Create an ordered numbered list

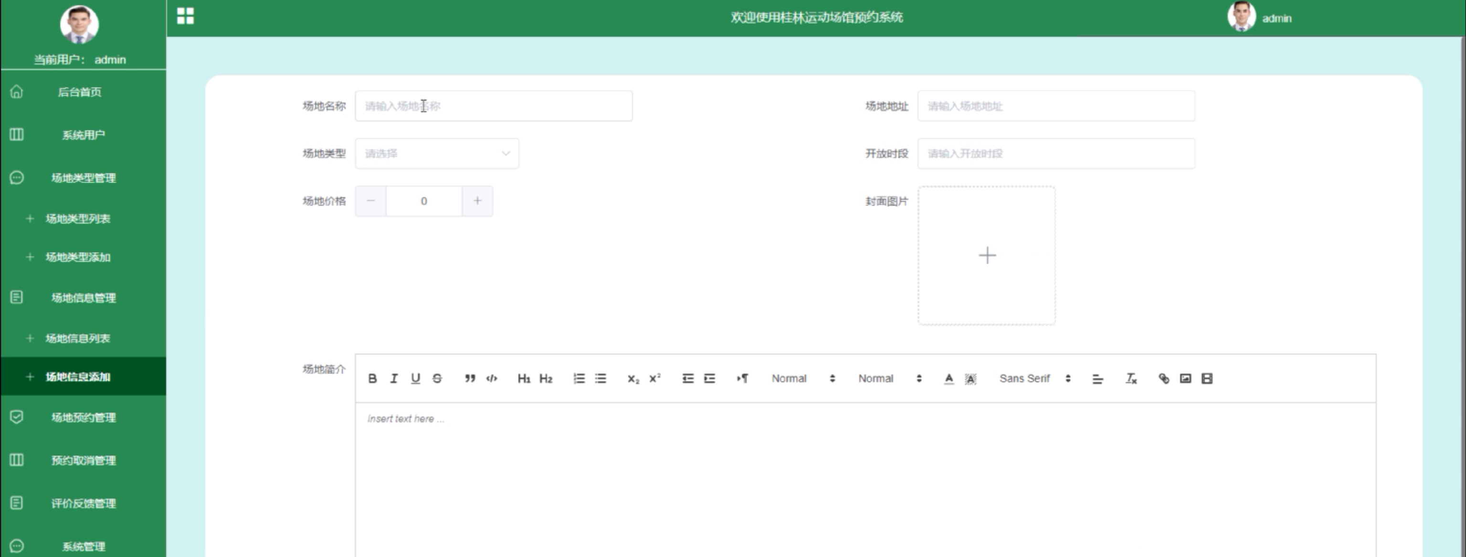pos(579,379)
